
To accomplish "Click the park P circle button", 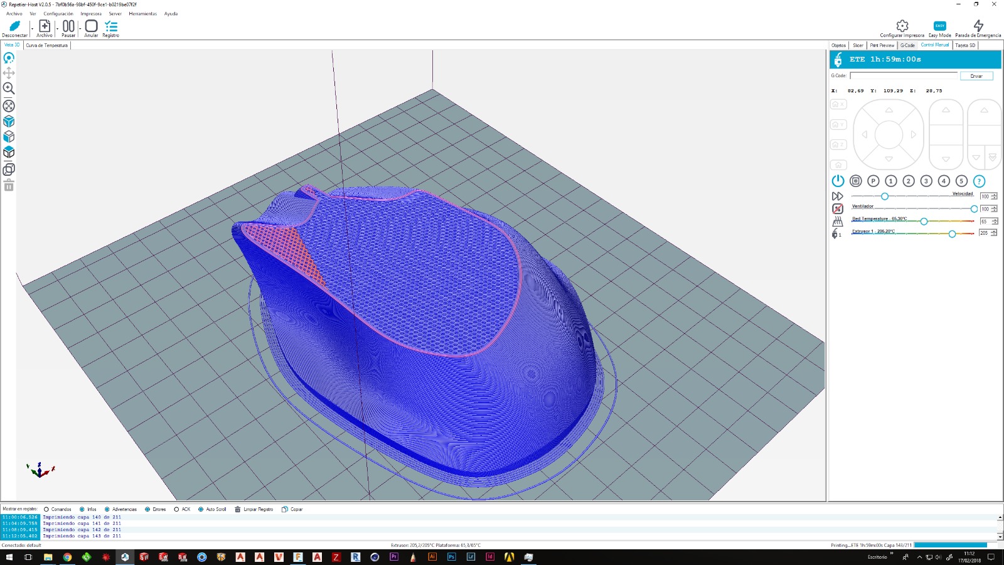I will (x=873, y=181).
